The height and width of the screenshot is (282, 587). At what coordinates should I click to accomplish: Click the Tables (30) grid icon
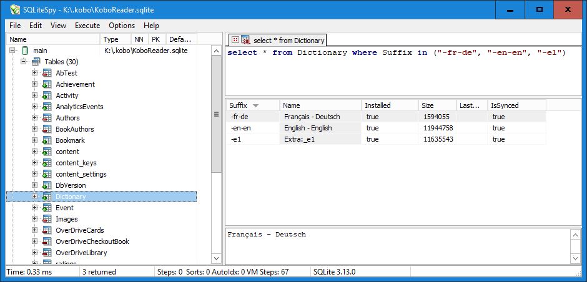click(x=36, y=62)
